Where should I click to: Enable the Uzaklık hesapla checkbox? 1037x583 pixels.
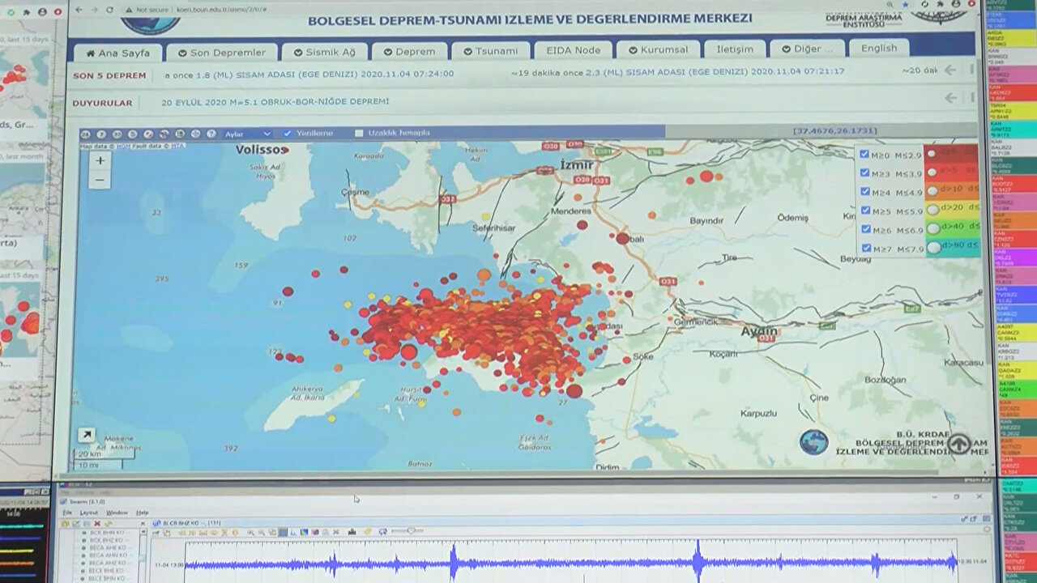359,134
